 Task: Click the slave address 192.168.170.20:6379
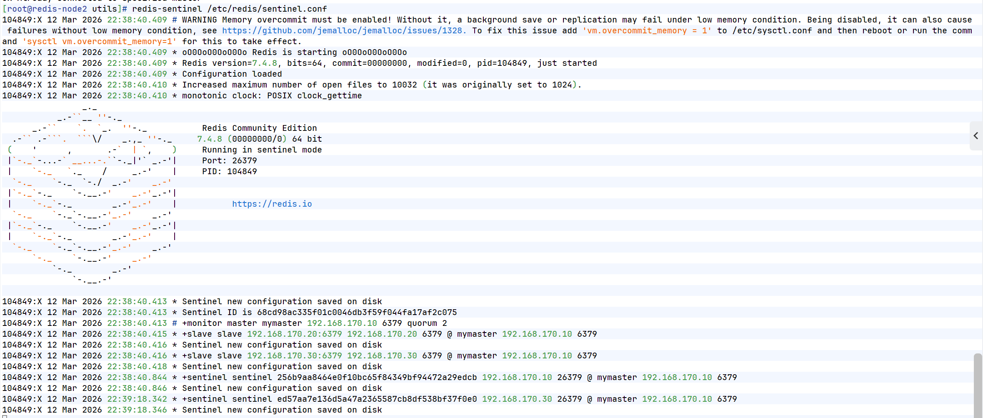click(x=295, y=334)
